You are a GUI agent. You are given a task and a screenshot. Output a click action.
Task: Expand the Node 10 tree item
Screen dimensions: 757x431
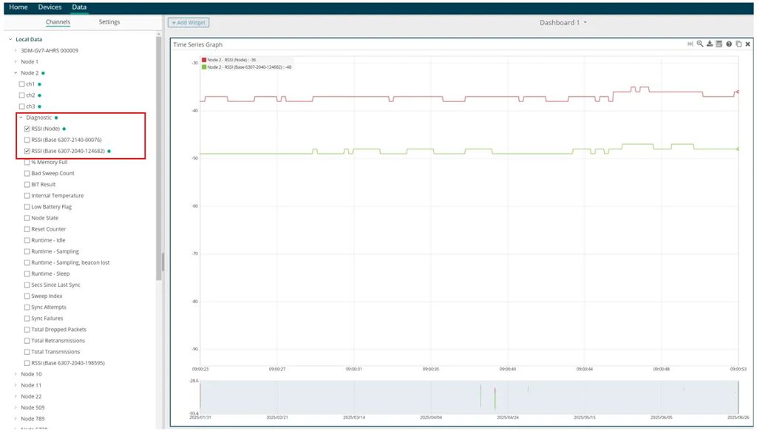[15, 374]
